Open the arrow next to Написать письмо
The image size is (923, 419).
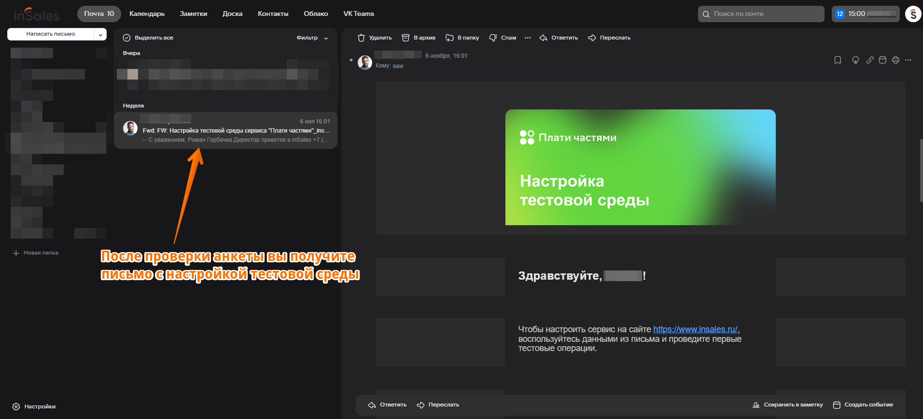point(100,34)
